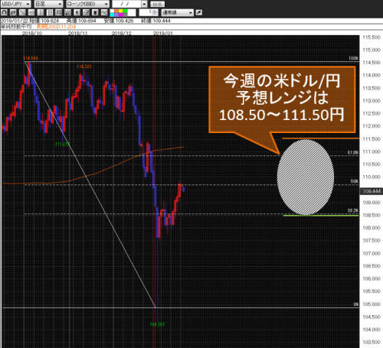The width and height of the screenshot is (383, 348).
Task: Click the line width stepper arrows
Action: point(155,12)
